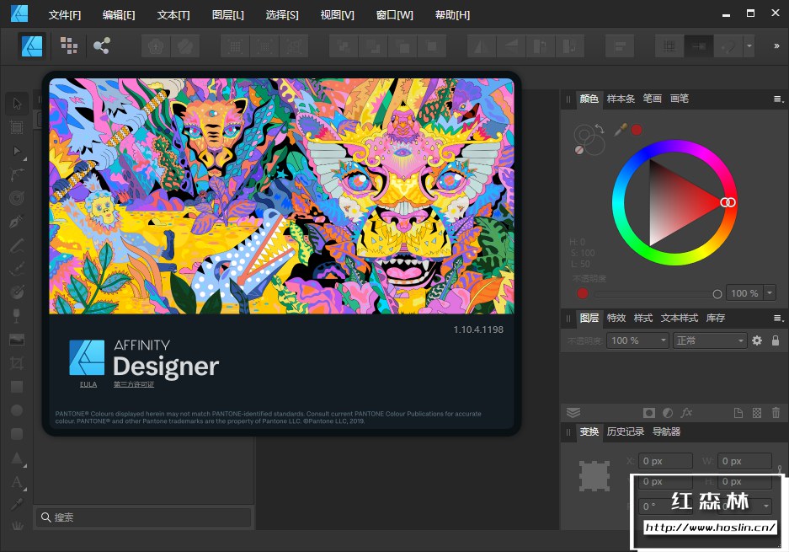Screen dimensions: 789x552
Task: Open 图层[L] menu
Action: 228,15
